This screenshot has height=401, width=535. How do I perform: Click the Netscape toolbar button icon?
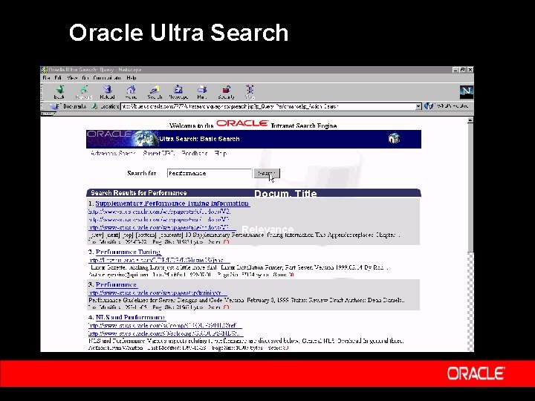(178, 90)
